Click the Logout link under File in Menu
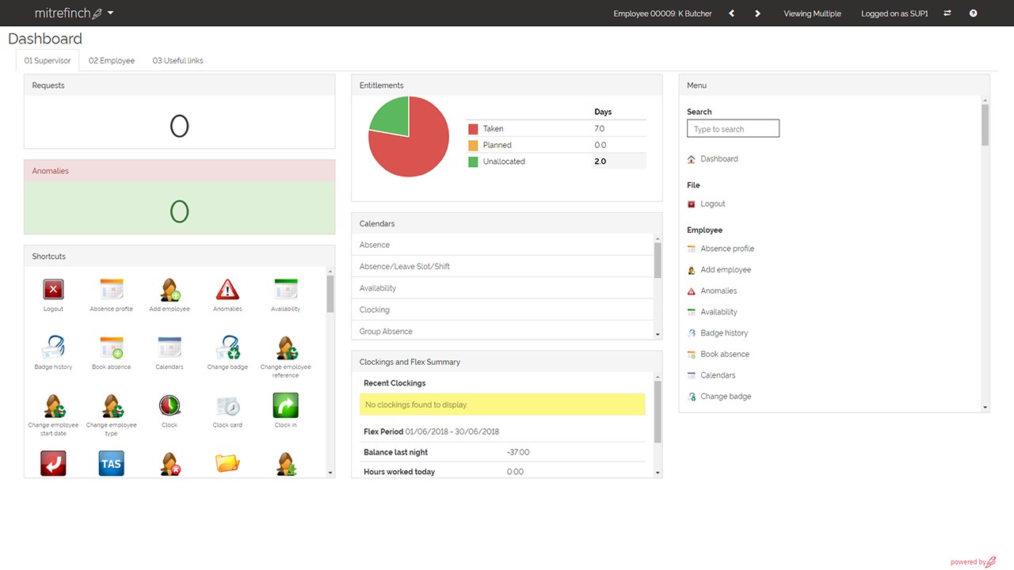 coord(712,204)
